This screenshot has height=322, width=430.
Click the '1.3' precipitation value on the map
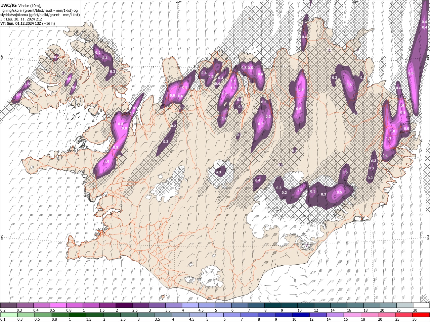(x=389, y=138)
